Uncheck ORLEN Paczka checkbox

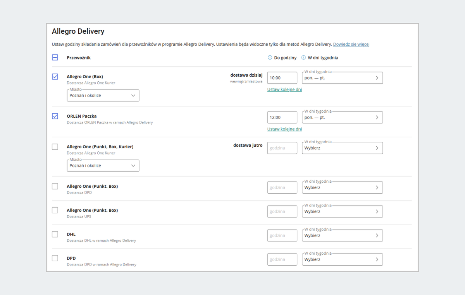click(x=55, y=116)
